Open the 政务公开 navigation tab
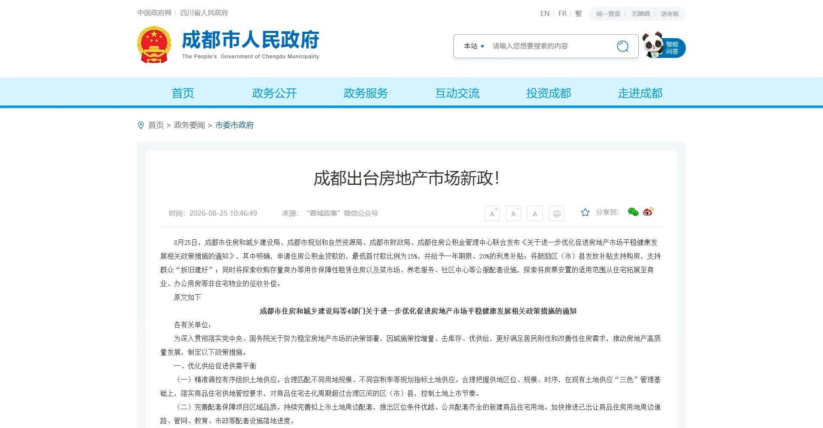The width and height of the screenshot is (823, 428). pyautogui.click(x=274, y=93)
